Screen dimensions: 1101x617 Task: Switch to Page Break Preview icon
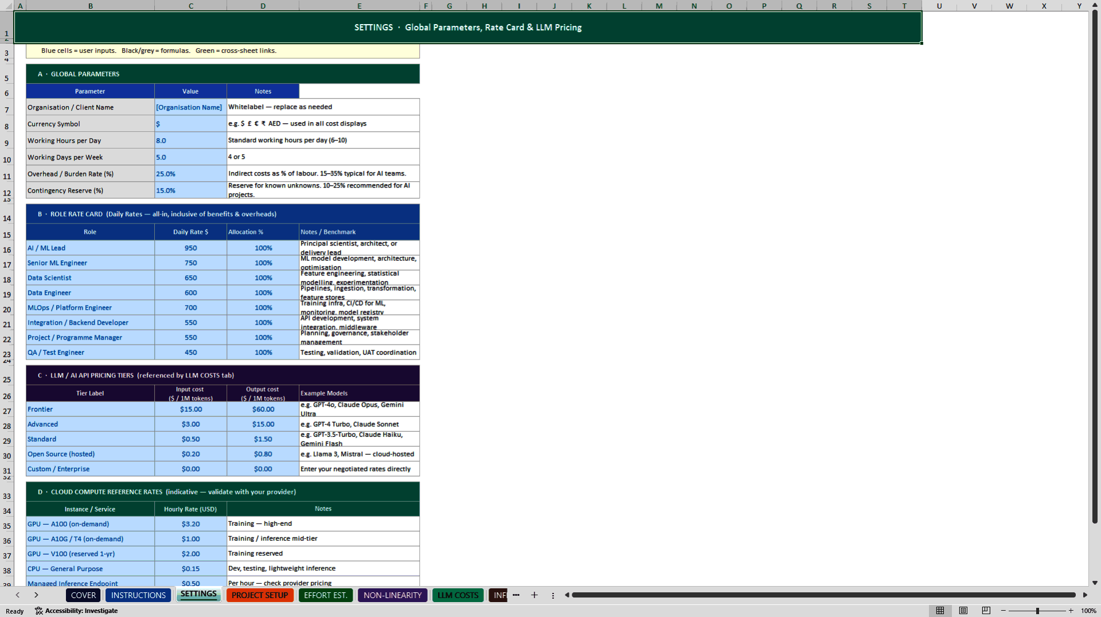(x=986, y=611)
